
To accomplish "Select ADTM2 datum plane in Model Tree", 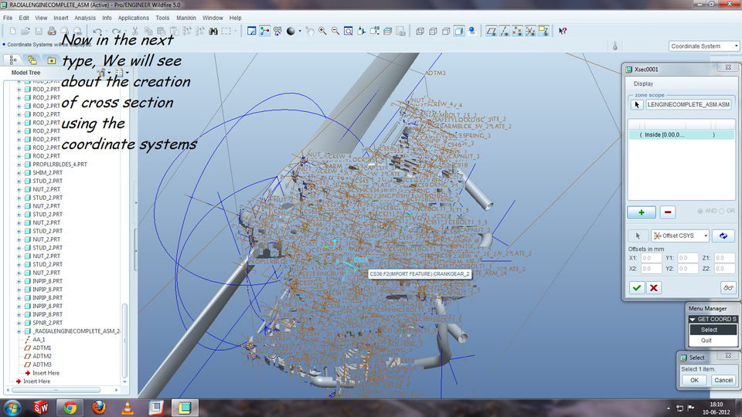I will (42, 356).
